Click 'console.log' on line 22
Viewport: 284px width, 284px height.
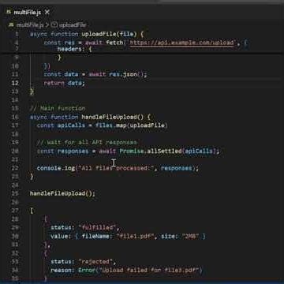click(56, 168)
